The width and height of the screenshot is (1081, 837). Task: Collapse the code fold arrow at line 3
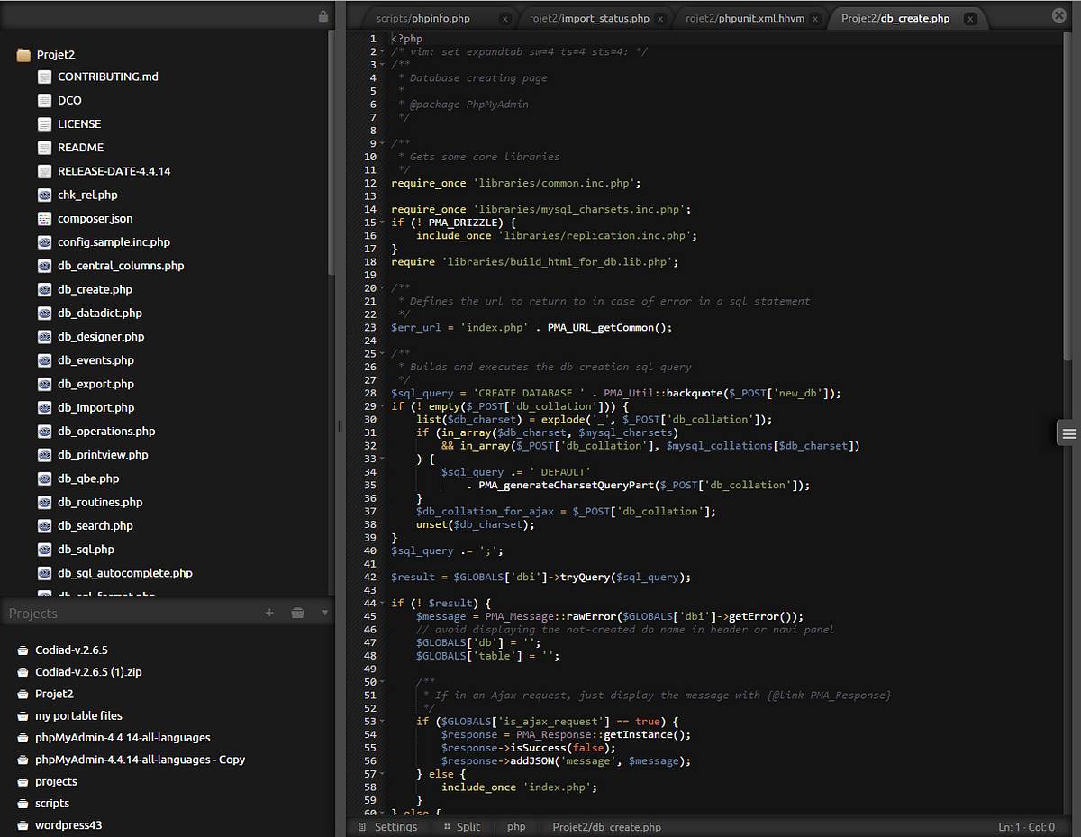[383, 65]
